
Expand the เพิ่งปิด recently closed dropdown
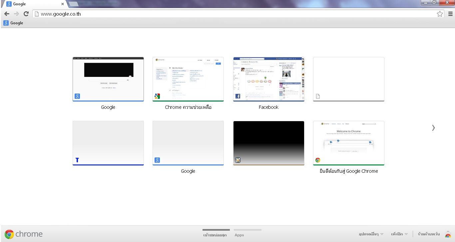tap(399, 234)
